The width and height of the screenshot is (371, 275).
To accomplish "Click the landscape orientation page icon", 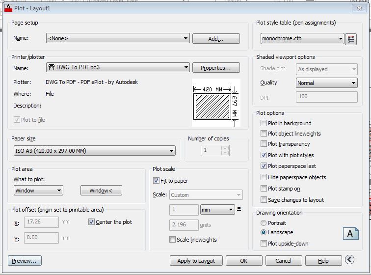I will (351, 234).
